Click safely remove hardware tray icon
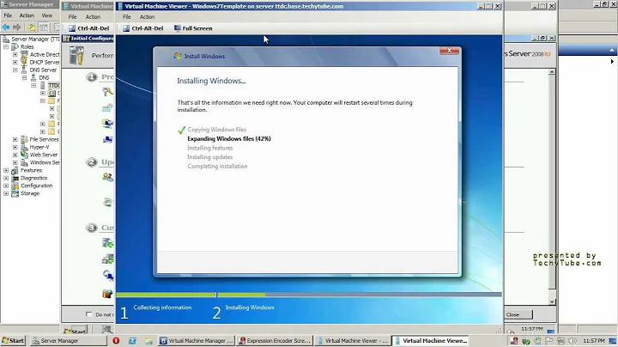Image resolution: width=618 pixels, height=347 pixels. point(526,341)
